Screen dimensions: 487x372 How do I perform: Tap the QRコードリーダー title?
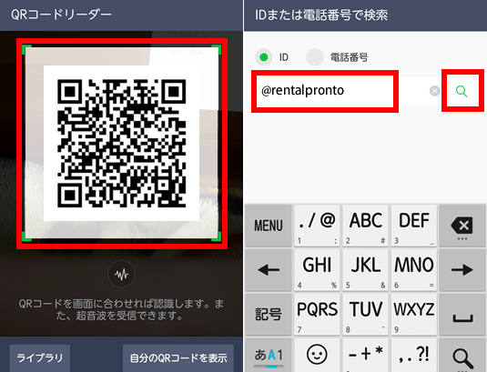click(x=61, y=15)
